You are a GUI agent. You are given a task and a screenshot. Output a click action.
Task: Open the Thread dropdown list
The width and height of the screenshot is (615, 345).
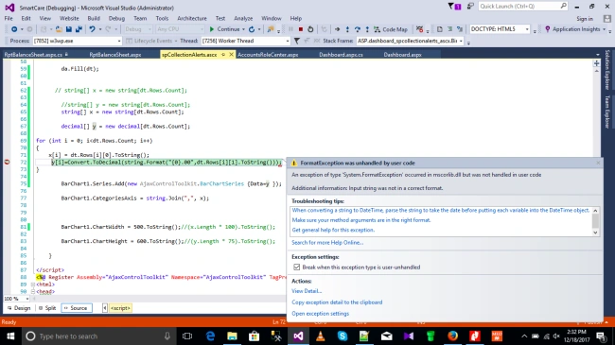[287, 41]
